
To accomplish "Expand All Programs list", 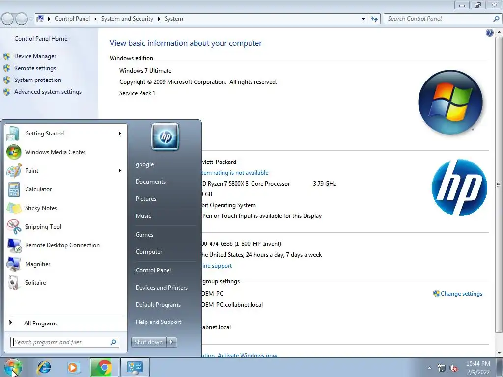I will [x=41, y=323].
